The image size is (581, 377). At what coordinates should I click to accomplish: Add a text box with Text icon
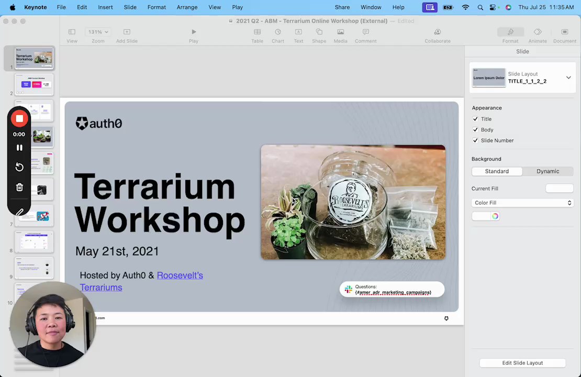[x=298, y=32]
